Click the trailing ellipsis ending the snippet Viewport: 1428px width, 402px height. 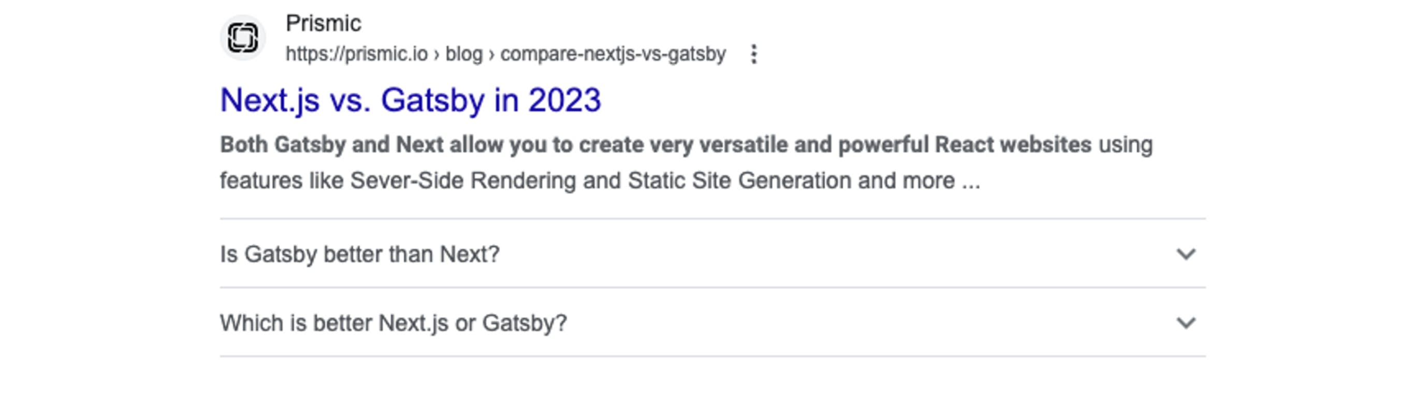tap(971, 182)
